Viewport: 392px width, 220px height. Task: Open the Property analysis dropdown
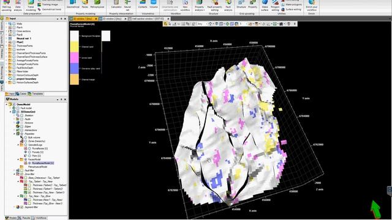click(x=199, y=5)
